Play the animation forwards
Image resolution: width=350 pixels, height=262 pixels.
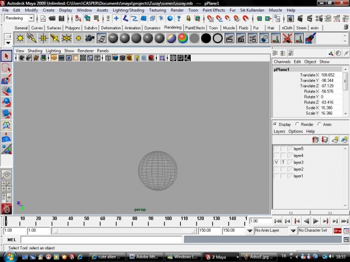(316, 221)
